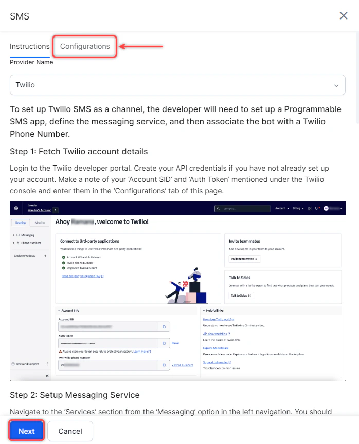Open the Twilio console screenshot image
359x444 pixels.
pos(177,291)
